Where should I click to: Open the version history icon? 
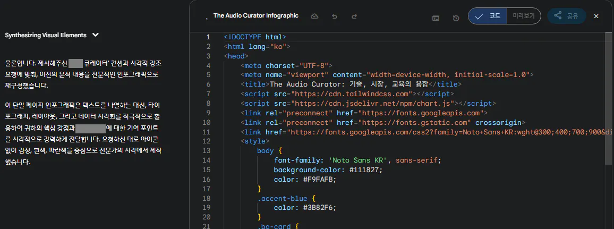click(x=456, y=18)
